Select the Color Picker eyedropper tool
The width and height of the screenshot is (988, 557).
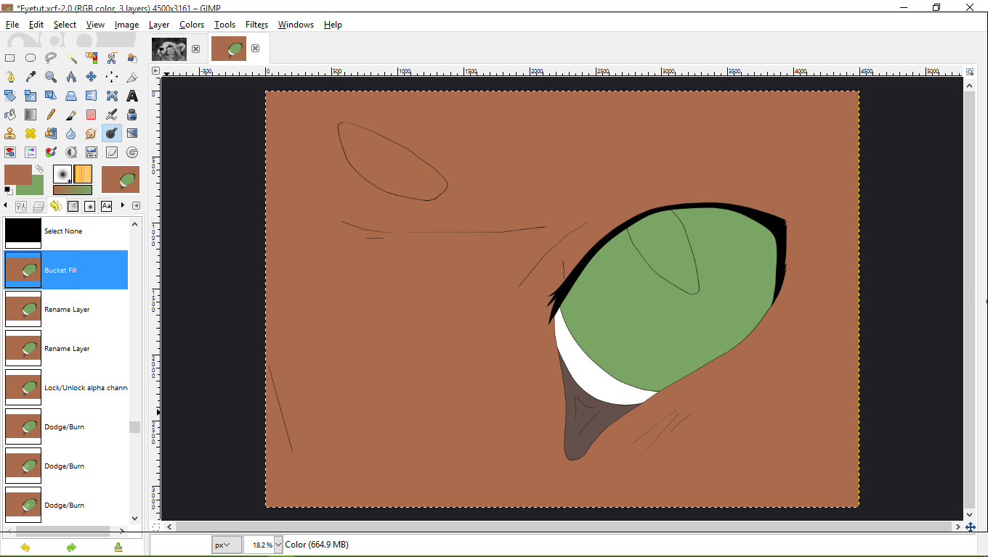pyautogui.click(x=31, y=77)
